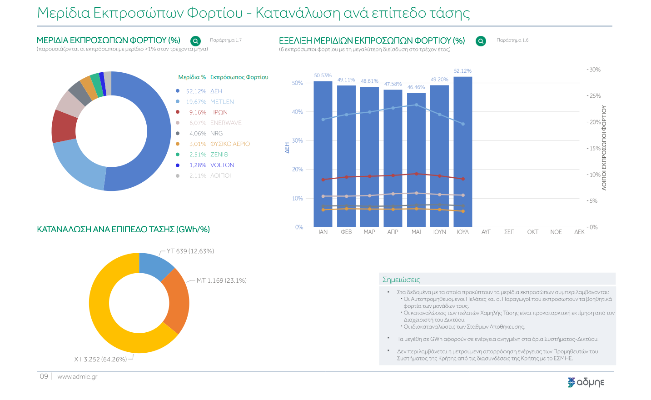Image resolution: width=651 pixels, height=400 pixels.
Task: Click the Εκπρόσωπος Φορτίου legend column header
Action: 239,77
